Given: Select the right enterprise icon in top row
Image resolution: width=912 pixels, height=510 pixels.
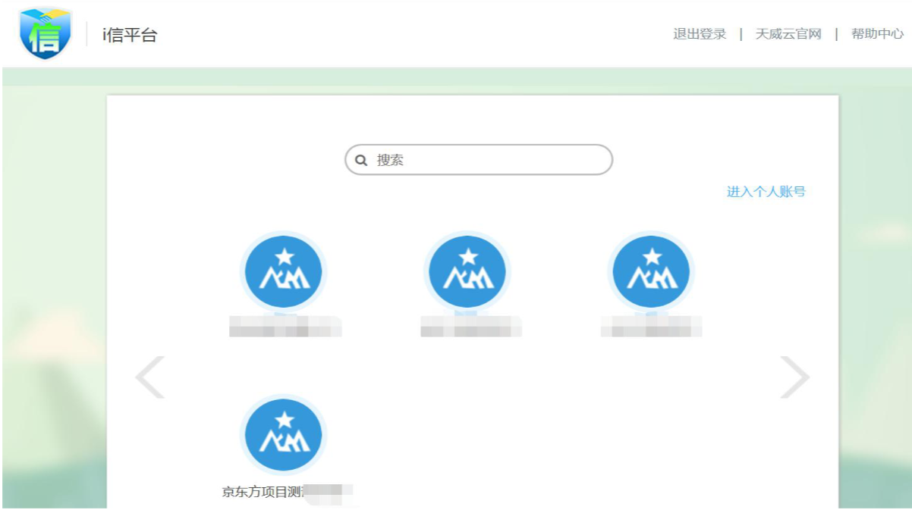Looking at the screenshot, I should (x=651, y=272).
